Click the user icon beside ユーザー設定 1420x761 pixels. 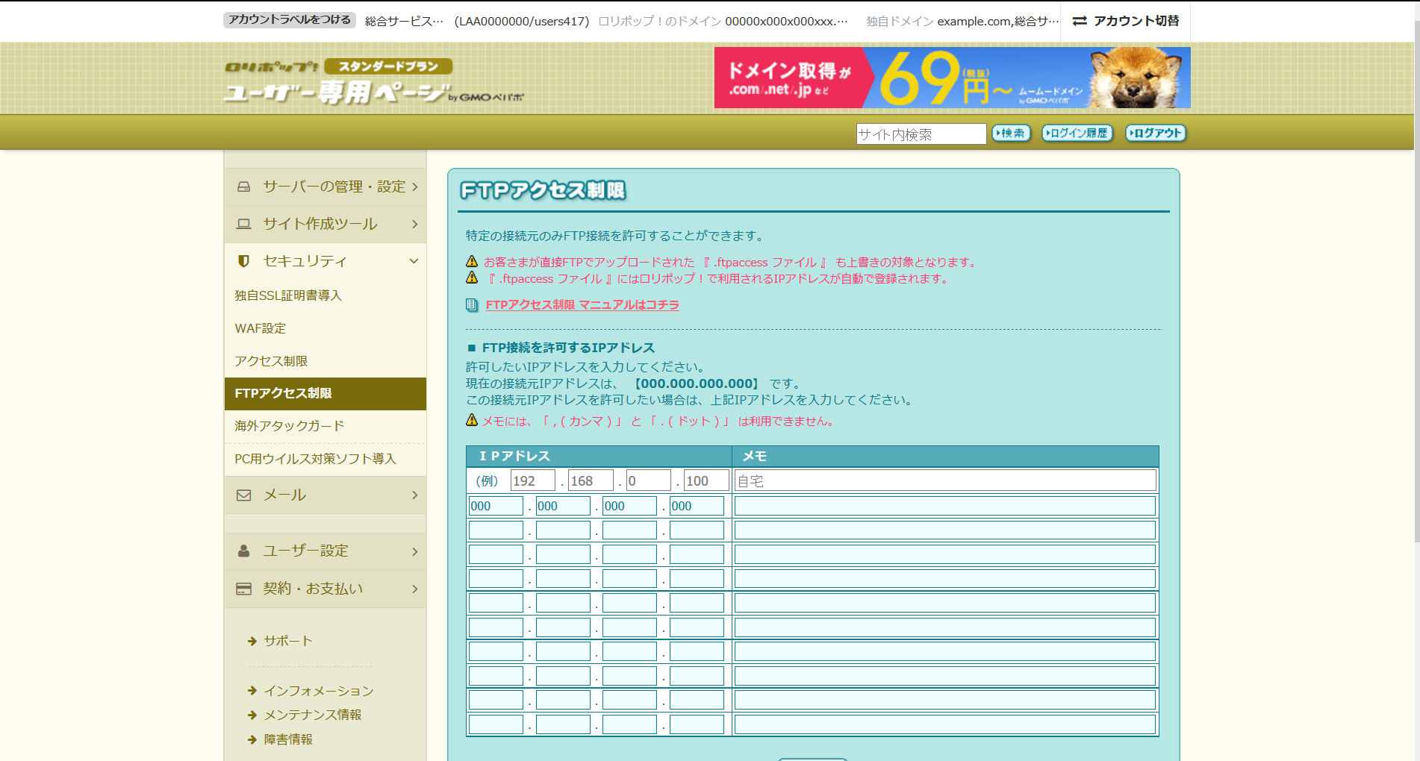(243, 551)
